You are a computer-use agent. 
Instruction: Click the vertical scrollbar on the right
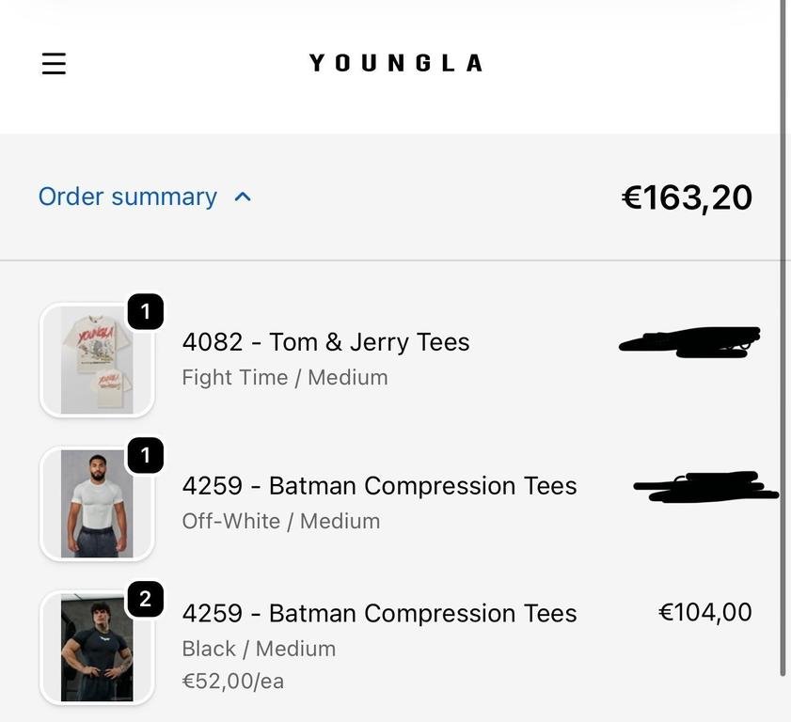click(x=783, y=338)
